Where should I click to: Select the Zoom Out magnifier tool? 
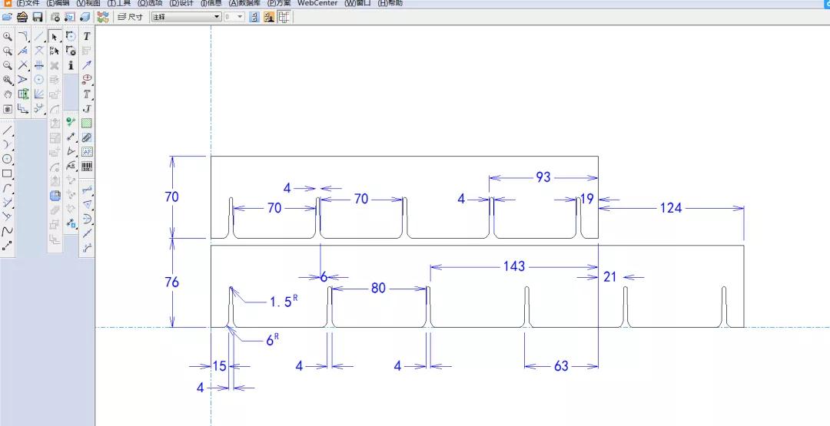point(8,65)
